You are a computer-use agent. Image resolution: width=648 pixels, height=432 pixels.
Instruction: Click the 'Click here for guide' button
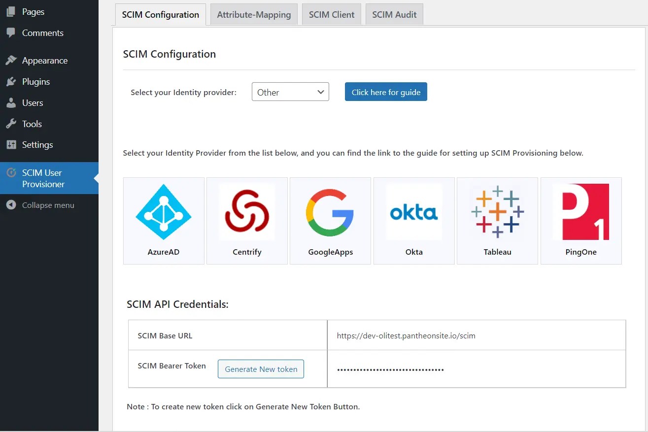coord(386,92)
